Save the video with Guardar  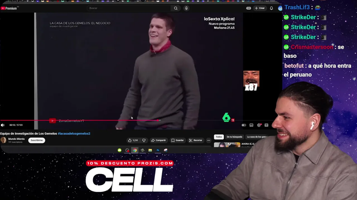click(177, 140)
